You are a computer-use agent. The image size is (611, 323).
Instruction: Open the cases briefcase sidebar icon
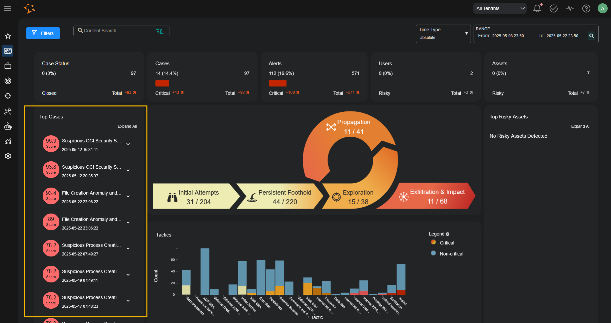pos(8,66)
